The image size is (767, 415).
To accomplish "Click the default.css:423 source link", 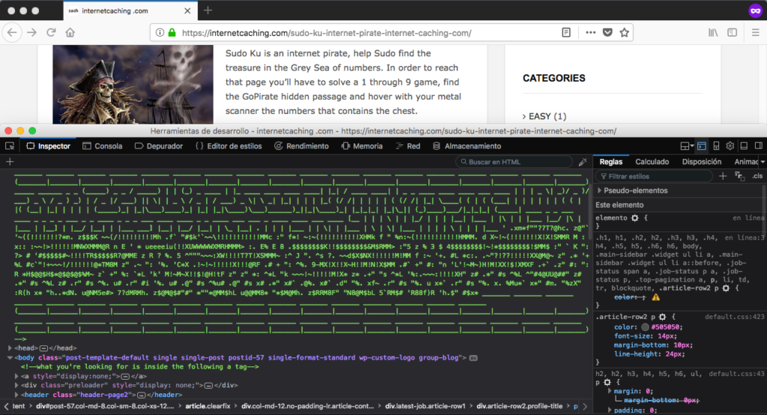I will (x=734, y=317).
